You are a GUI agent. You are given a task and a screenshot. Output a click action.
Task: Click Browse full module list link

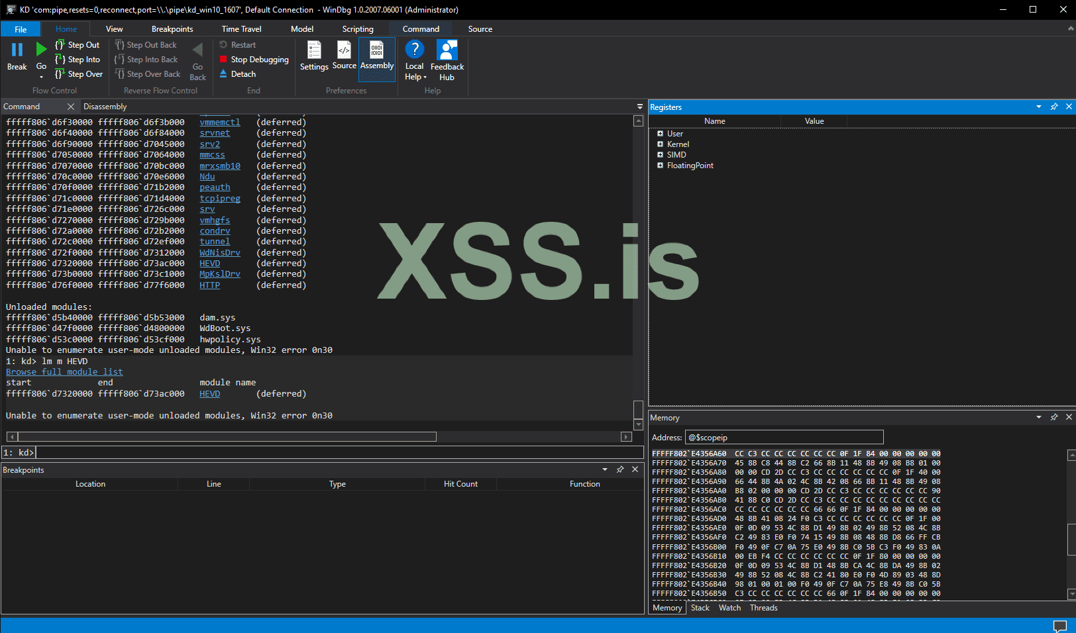(x=64, y=372)
